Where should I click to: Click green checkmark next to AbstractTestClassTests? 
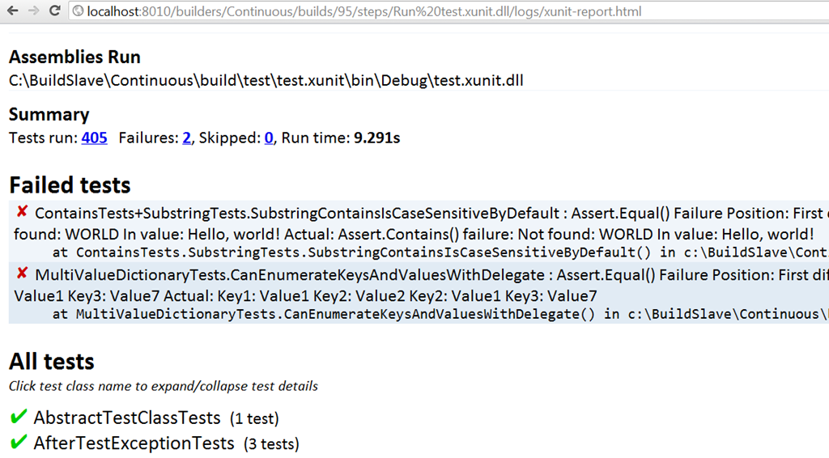19,417
